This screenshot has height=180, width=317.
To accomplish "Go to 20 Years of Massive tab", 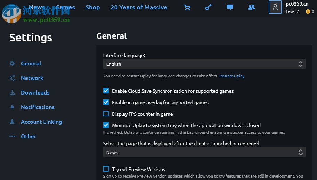I will [139, 7].
